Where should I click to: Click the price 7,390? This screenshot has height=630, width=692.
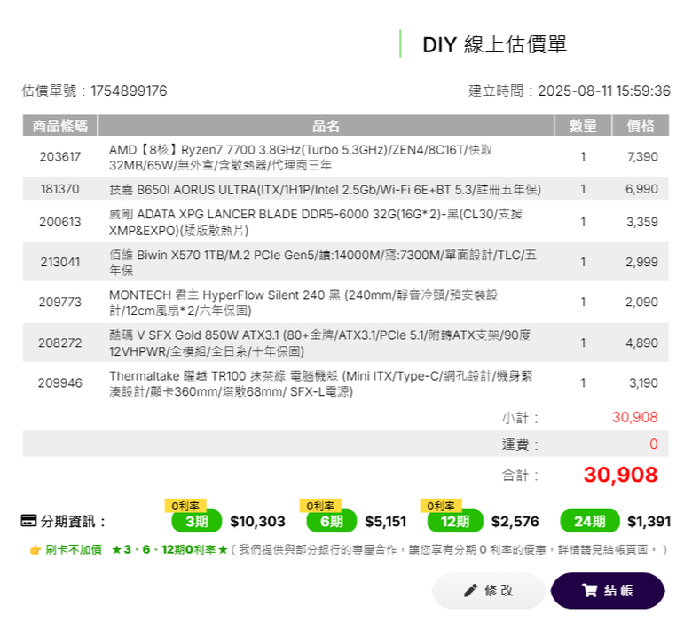click(x=642, y=157)
